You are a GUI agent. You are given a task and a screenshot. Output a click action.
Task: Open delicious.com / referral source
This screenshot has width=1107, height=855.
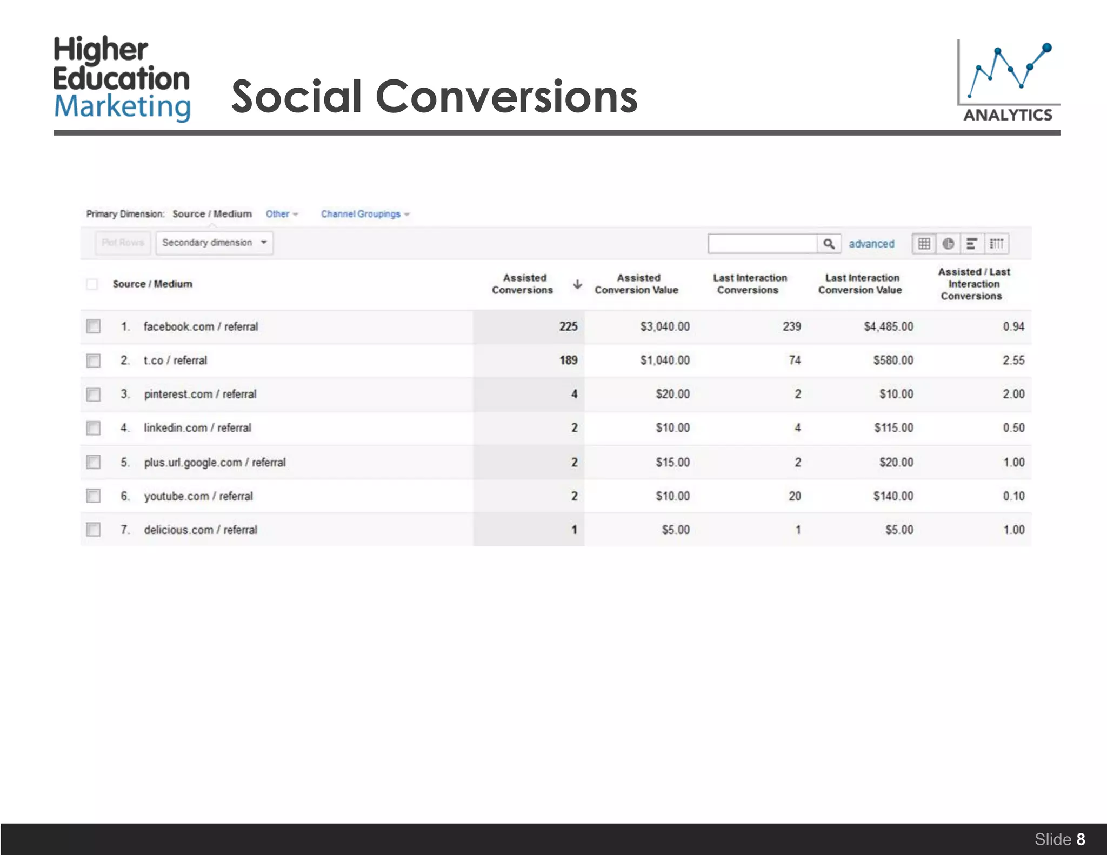click(201, 530)
